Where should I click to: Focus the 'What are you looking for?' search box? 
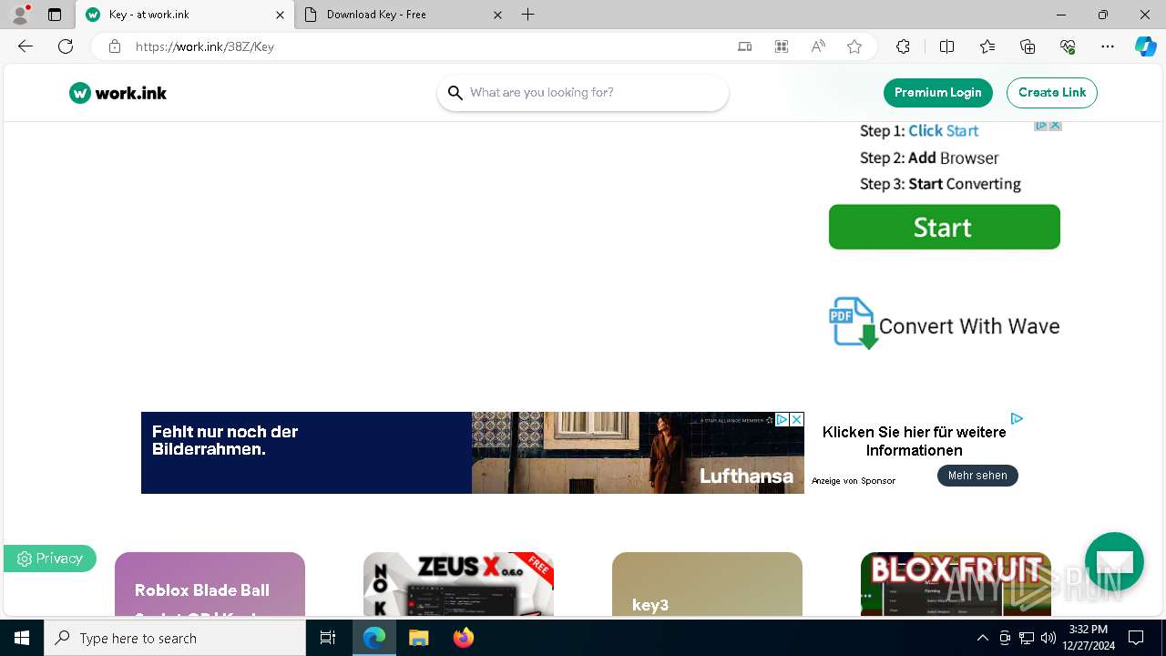[x=583, y=93]
